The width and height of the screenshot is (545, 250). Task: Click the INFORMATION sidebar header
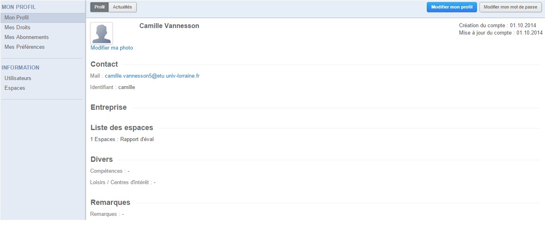click(20, 67)
